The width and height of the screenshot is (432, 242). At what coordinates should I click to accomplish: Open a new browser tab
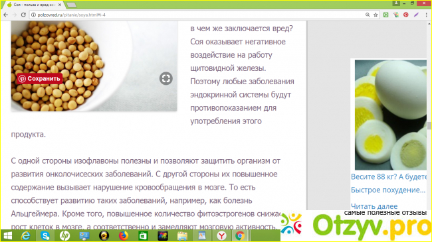pyautogui.click(x=71, y=5)
